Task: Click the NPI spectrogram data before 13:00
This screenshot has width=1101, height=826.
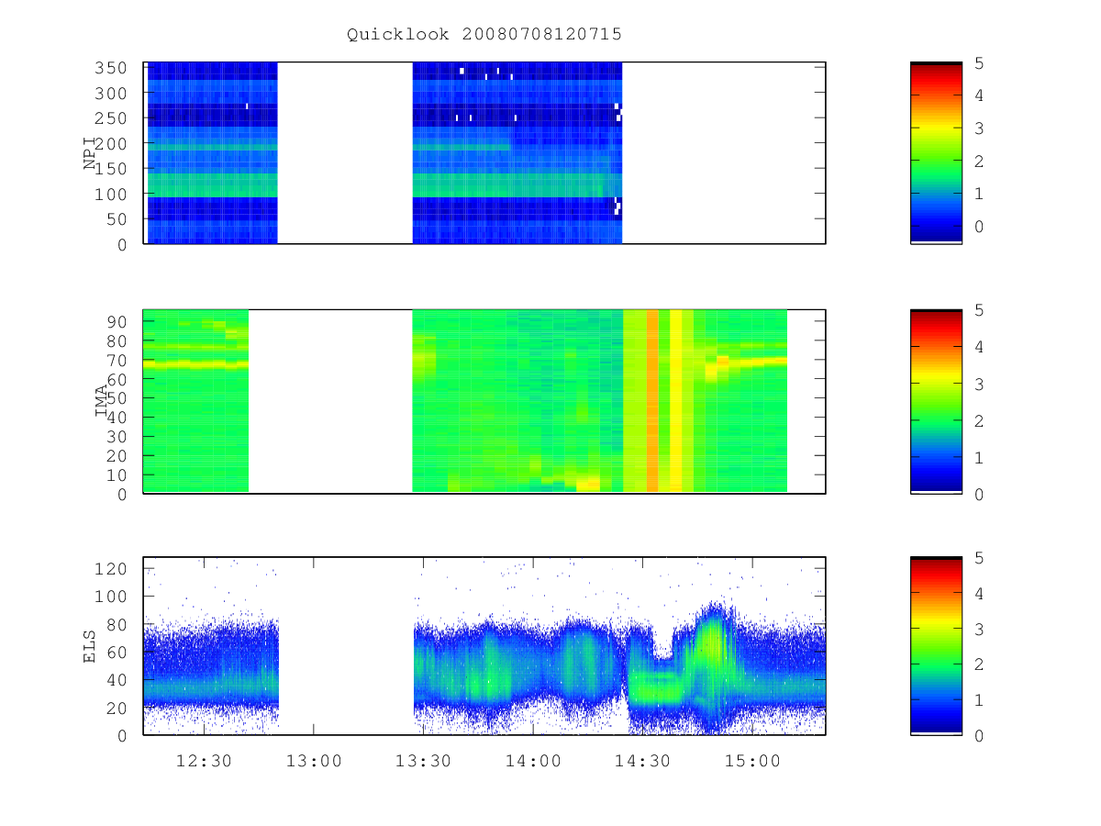Action: point(212,153)
